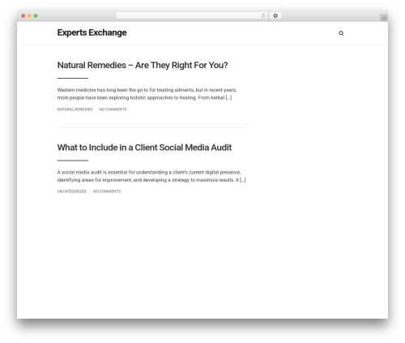Viewport: 405px width, 343px height.
Task: Open the site search magnifier icon
Action: (341, 33)
